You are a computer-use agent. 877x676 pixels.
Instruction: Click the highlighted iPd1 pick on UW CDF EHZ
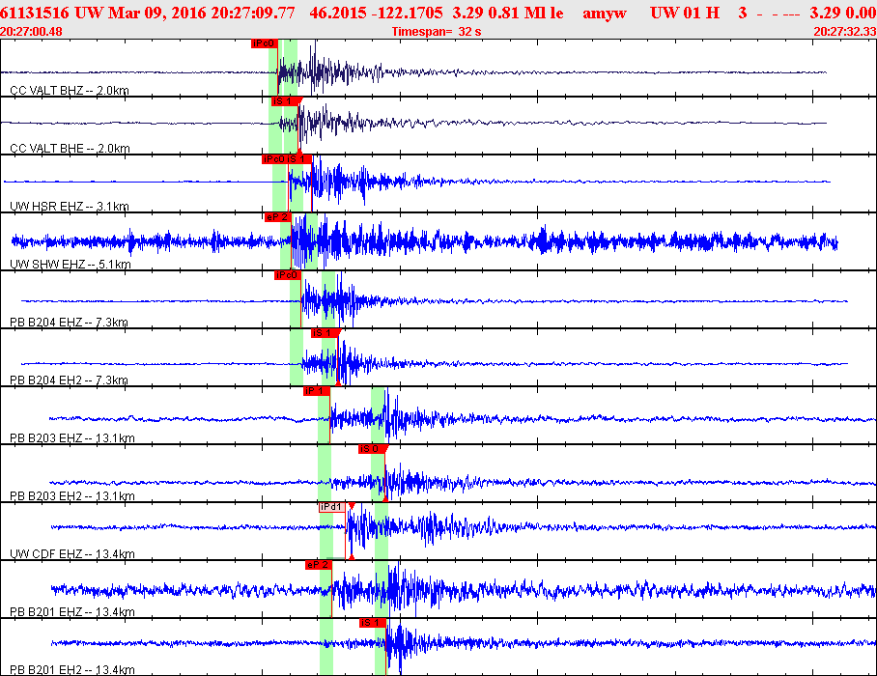click(x=331, y=506)
